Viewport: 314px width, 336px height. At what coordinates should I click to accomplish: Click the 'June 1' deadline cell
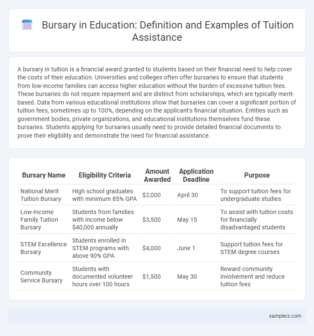tap(196, 248)
